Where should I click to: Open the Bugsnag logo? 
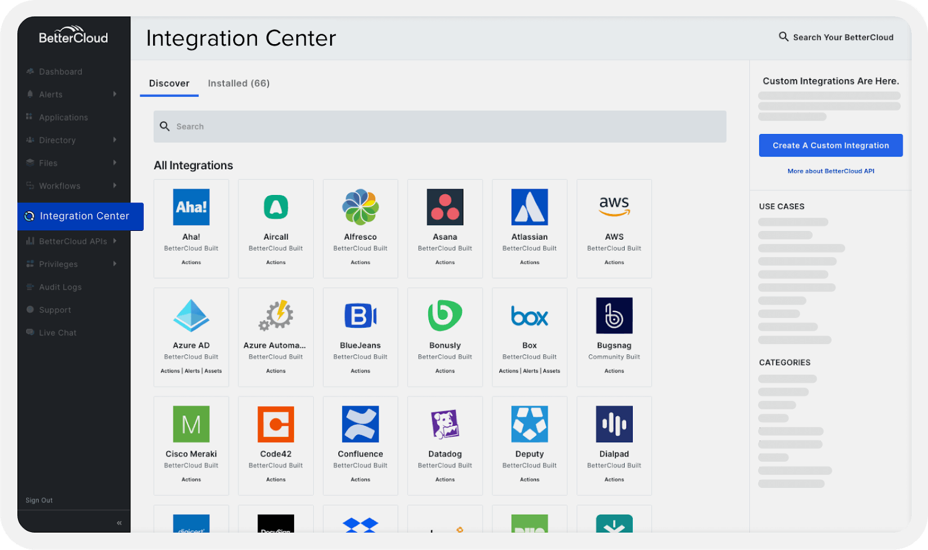pos(614,316)
